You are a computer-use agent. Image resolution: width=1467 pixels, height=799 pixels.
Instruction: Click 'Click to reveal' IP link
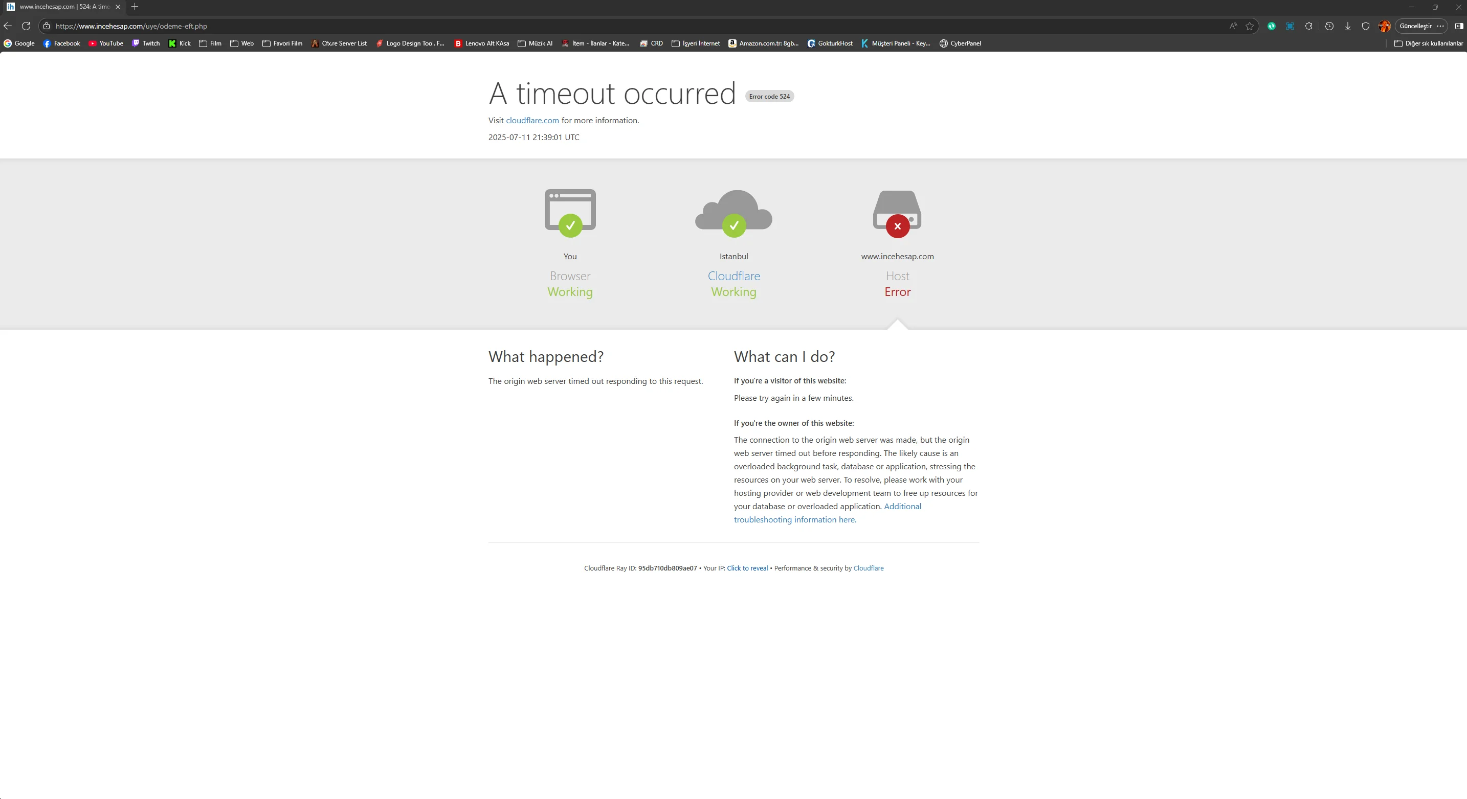tap(747, 568)
